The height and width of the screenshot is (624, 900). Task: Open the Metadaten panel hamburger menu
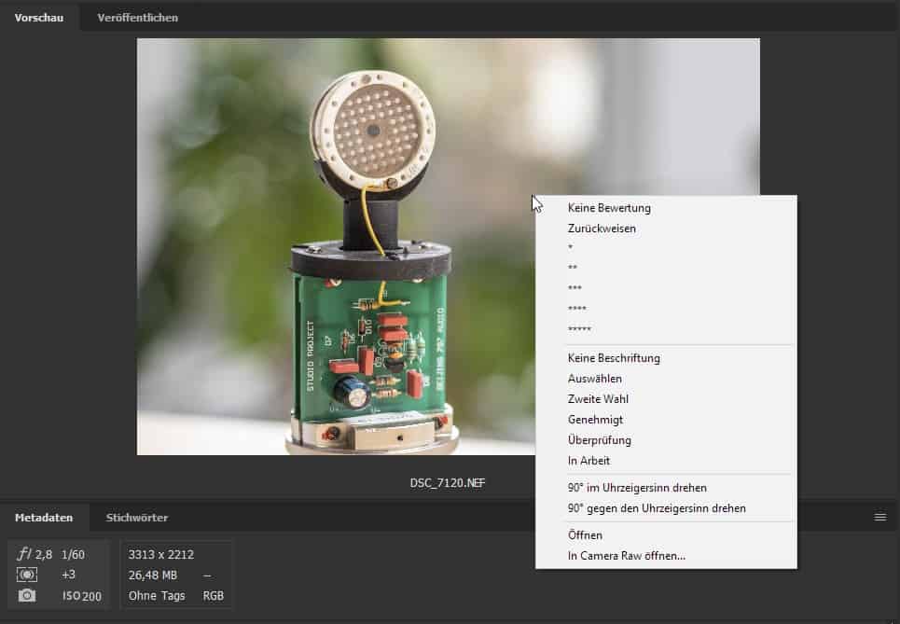pyautogui.click(x=879, y=517)
